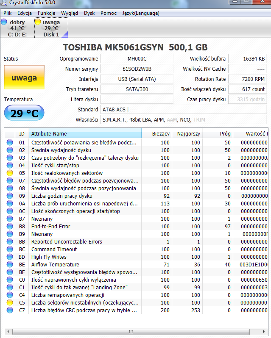Click the yellow uwaga health status button

[24, 77]
